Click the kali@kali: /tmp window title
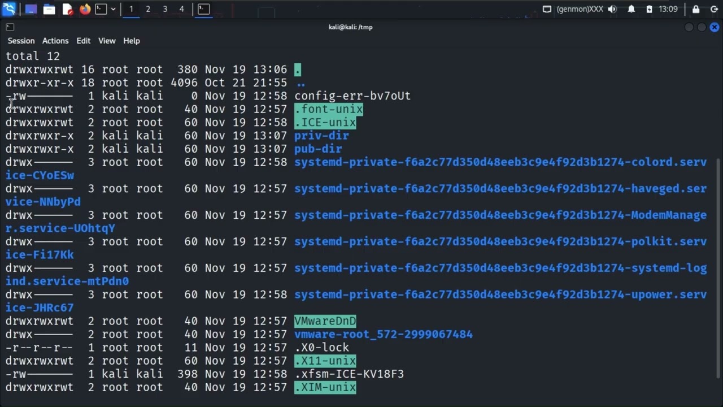The height and width of the screenshot is (407, 723). tap(350, 27)
